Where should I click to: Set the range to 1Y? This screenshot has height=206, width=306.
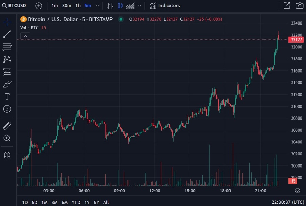pos(87,202)
